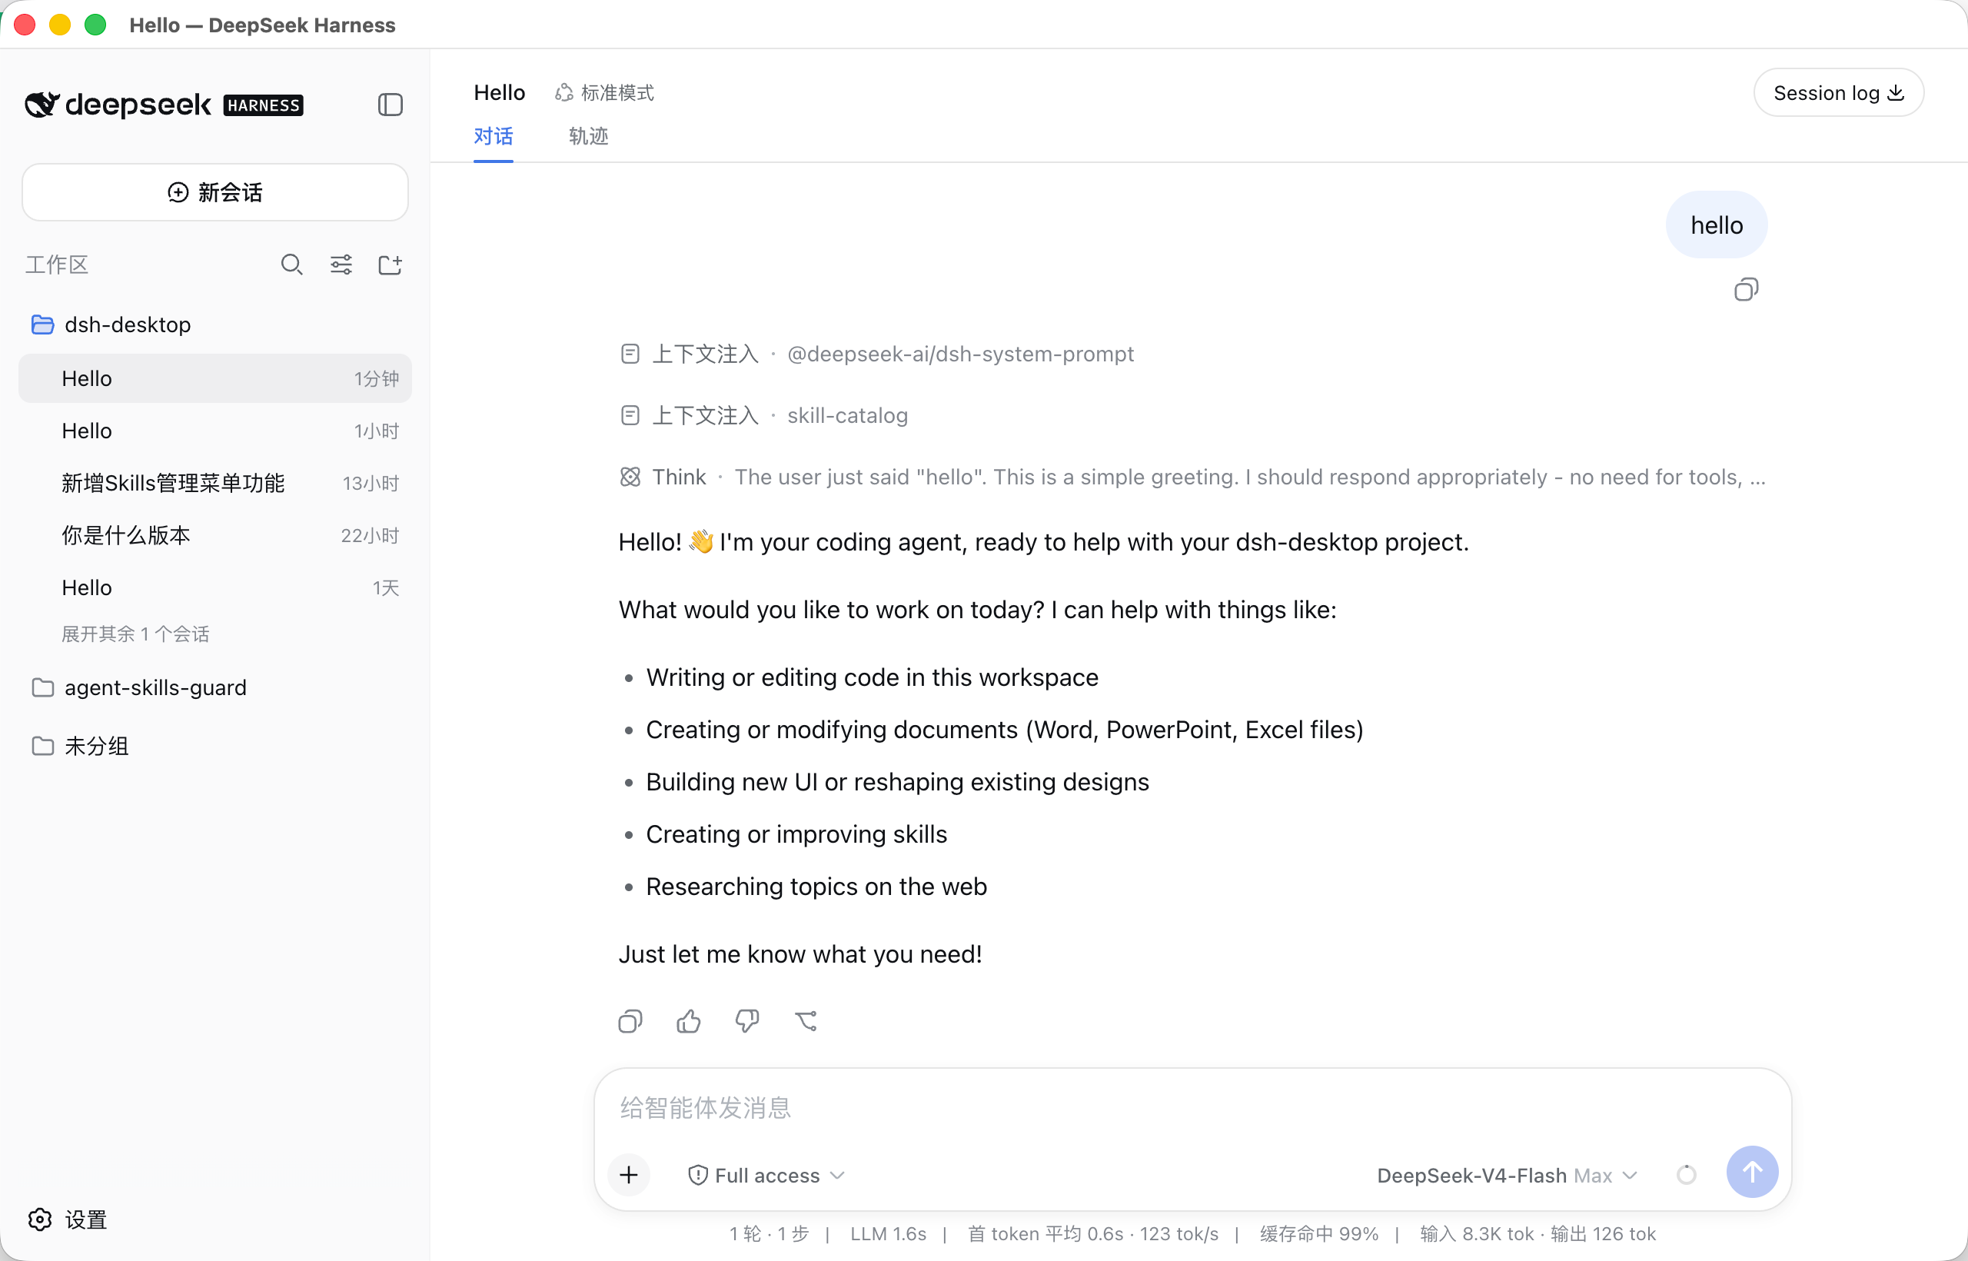
Task: Click the agent-skills-guard folder icon
Action: pos(42,687)
